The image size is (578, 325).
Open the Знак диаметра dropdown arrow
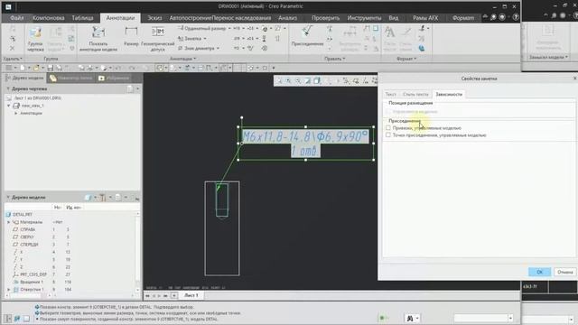(x=218, y=48)
